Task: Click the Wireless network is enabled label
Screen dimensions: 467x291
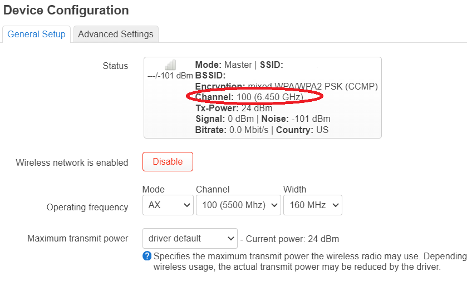Action: (72, 162)
